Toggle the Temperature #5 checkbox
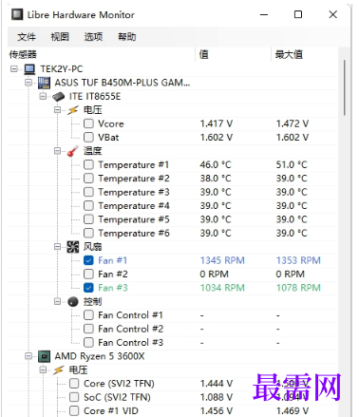This screenshot has width=359, height=417. click(88, 219)
